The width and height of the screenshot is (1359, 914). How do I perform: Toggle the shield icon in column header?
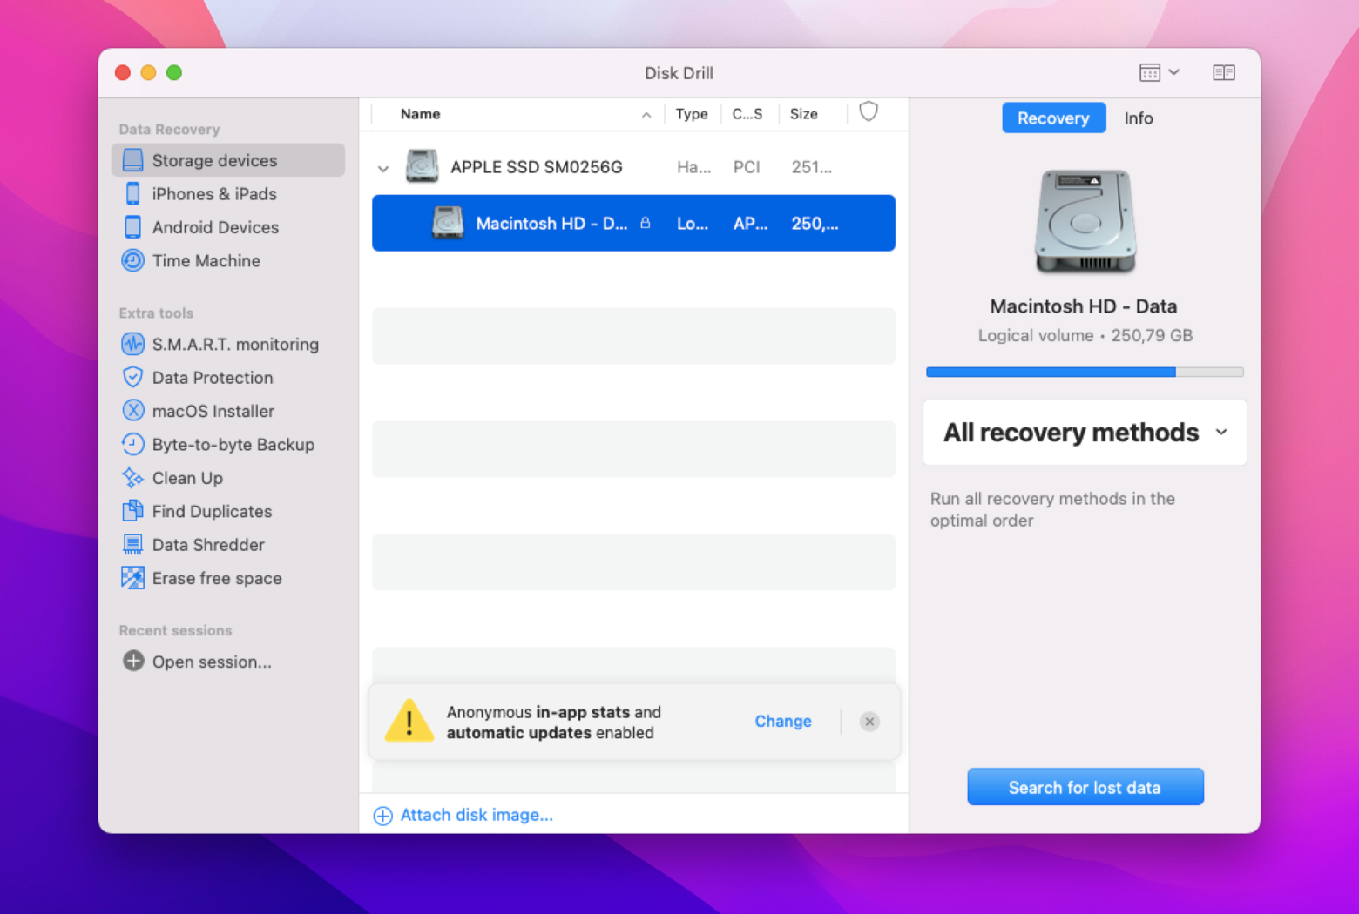pyautogui.click(x=869, y=111)
